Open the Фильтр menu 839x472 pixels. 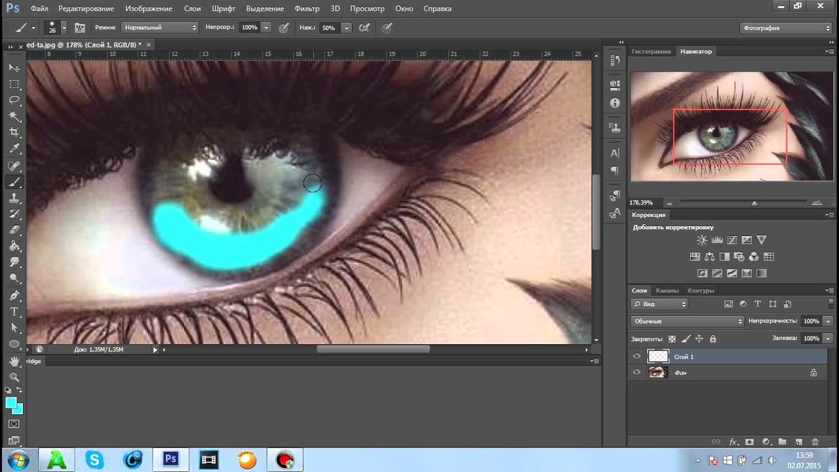click(x=307, y=9)
